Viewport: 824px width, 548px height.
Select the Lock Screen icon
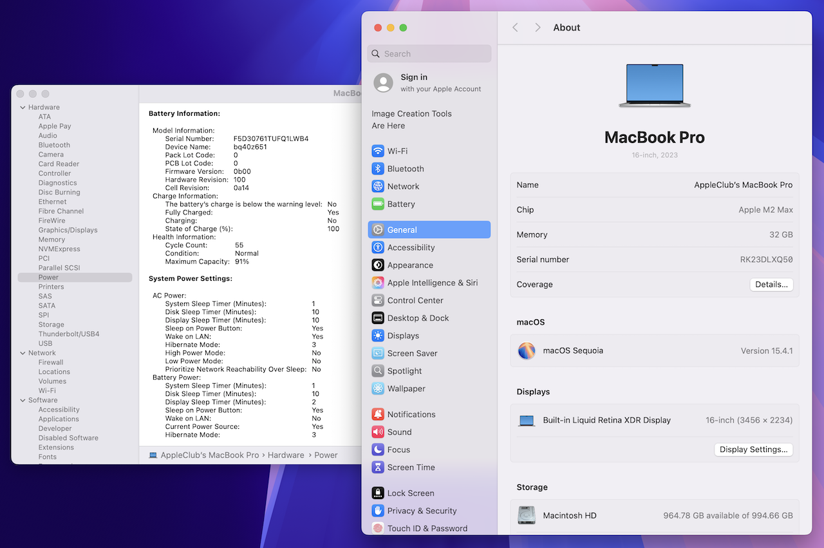click(378, 493)
